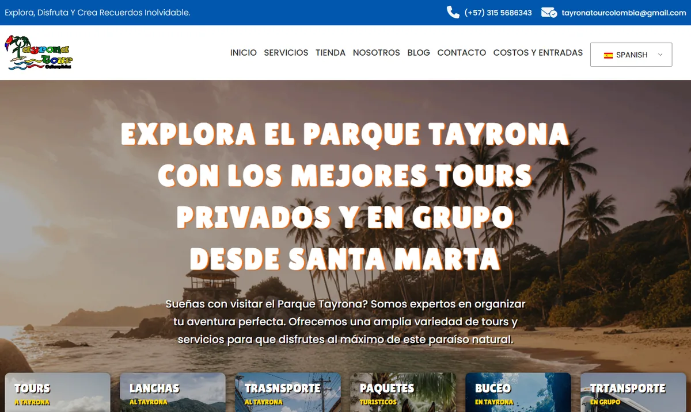This screenshot has height=412, width=691.
Task: Open the BUCEO EN TAYRONA card
Action: pyautogui.click(x=518, y=392)
